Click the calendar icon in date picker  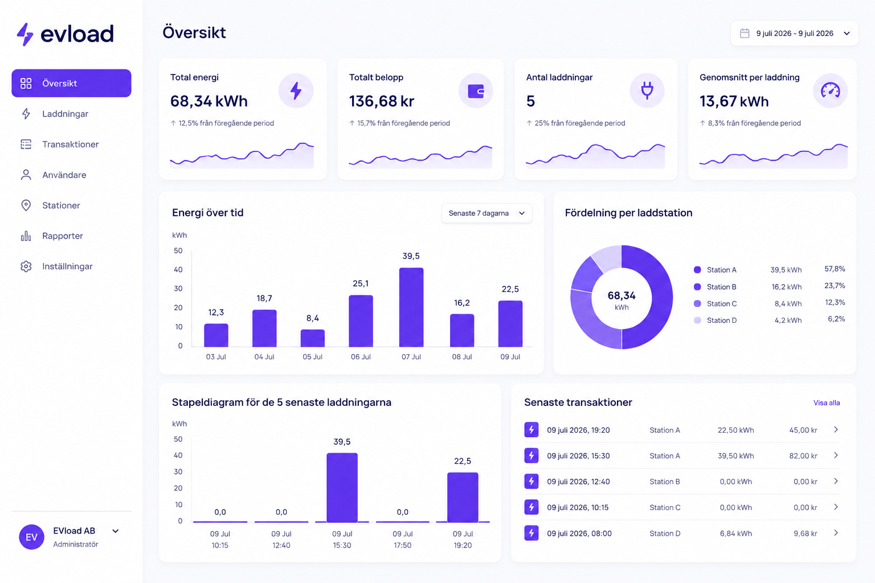pos(745,33)
